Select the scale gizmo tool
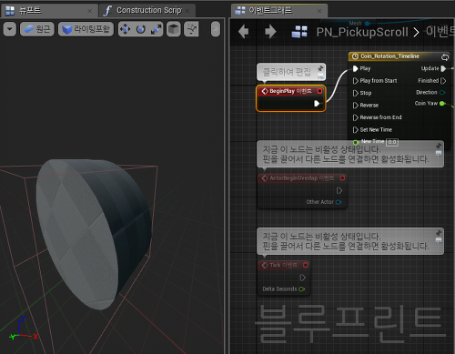 coord(156,29)
